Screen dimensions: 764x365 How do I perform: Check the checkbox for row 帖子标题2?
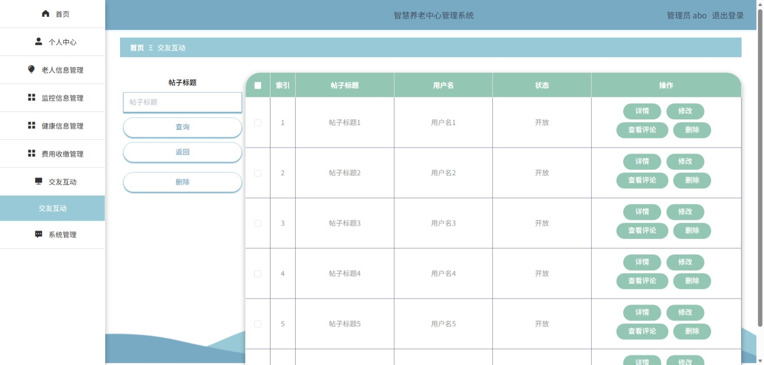(258, 173)
